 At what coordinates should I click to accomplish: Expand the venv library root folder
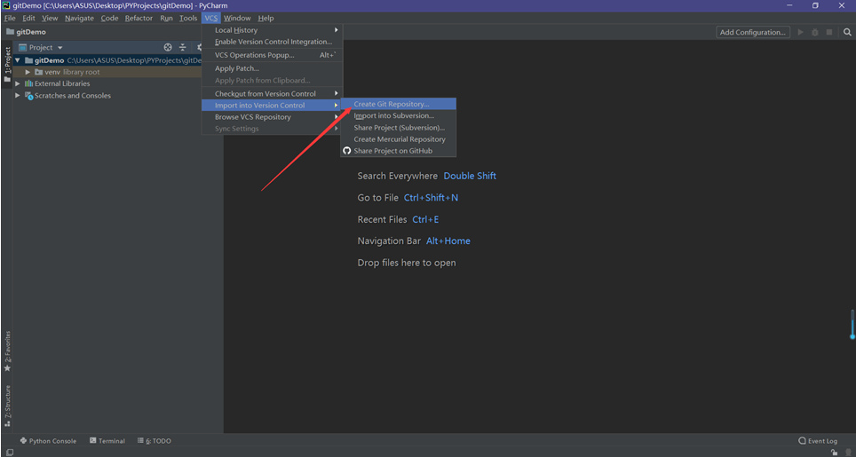point(28,72)
